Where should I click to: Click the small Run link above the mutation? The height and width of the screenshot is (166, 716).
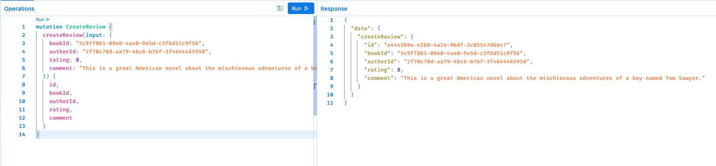[43, 19]
